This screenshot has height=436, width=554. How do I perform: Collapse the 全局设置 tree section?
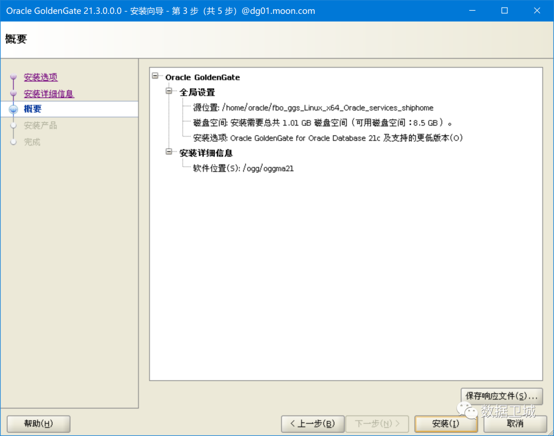(x=169, y=91)
